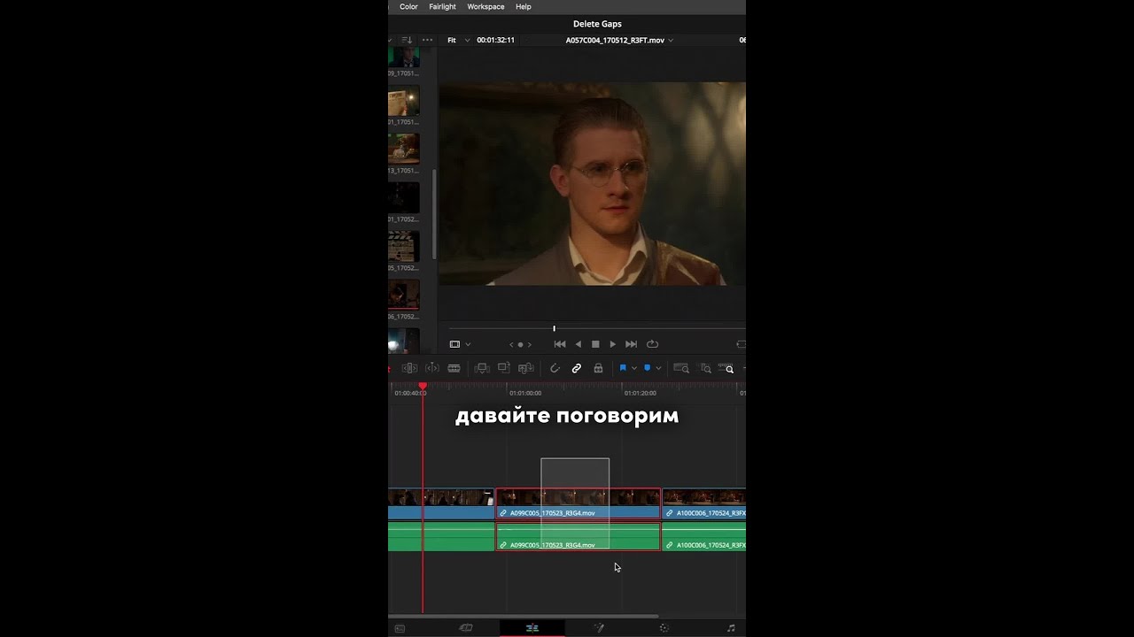The width and height of the screenshot is (1134, 637).
Task: Click the 00:01:32:11 timecode field
Action: click(495, 40)
